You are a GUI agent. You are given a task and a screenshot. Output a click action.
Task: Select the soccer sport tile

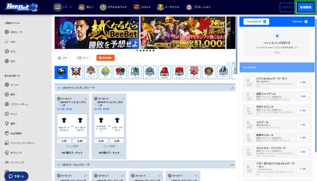[61, 72]
